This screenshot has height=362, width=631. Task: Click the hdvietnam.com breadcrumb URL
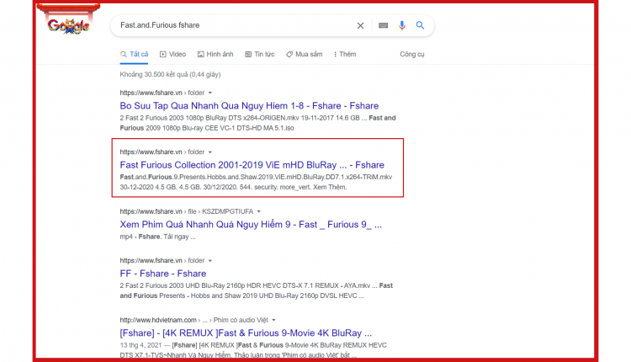coord(194,320)
